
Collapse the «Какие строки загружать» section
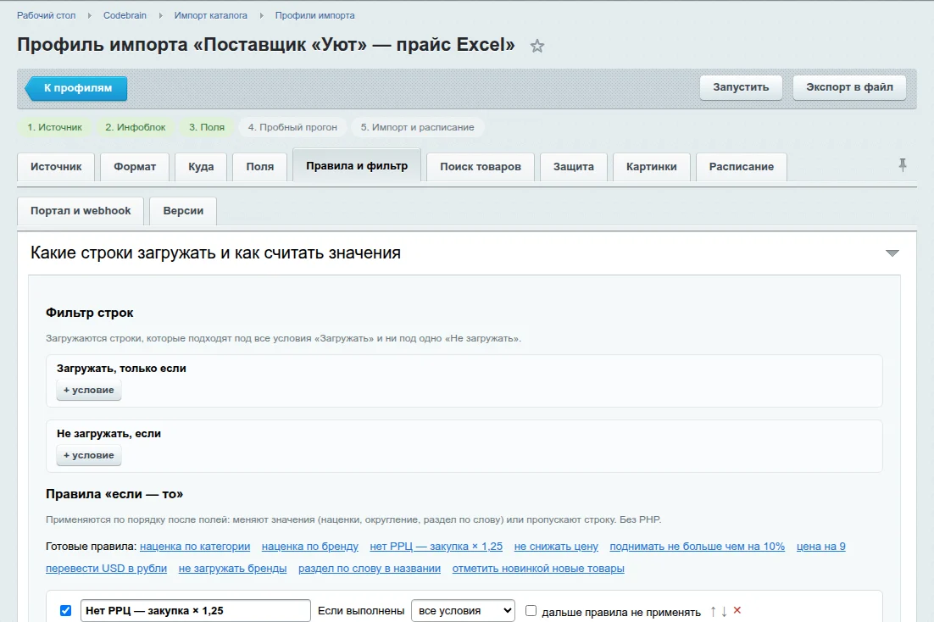coord(892,253)
